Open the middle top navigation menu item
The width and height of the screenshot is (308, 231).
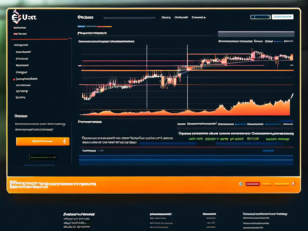coord(181,17)
